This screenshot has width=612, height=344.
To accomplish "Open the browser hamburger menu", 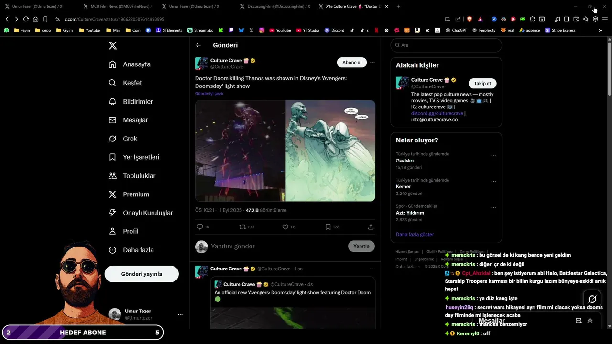I will pyautogui.click(x=605, y=19).
